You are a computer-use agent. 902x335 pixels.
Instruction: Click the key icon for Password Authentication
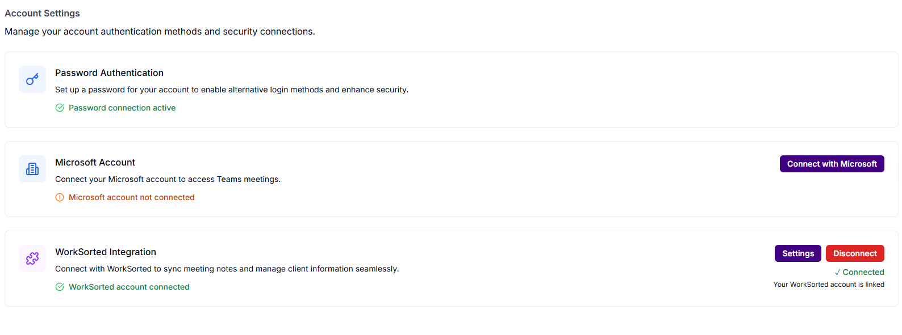tap(32, 79)
